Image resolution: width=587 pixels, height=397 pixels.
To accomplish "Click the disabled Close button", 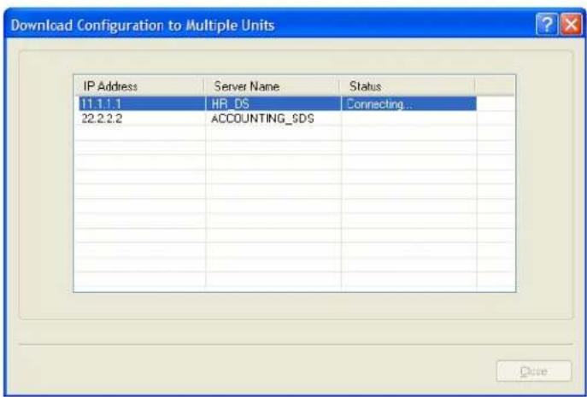I will (534, 371).
